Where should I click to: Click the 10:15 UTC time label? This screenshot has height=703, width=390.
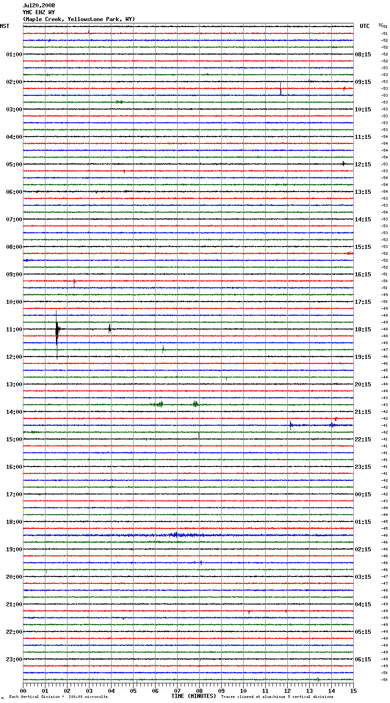[363, 110]
